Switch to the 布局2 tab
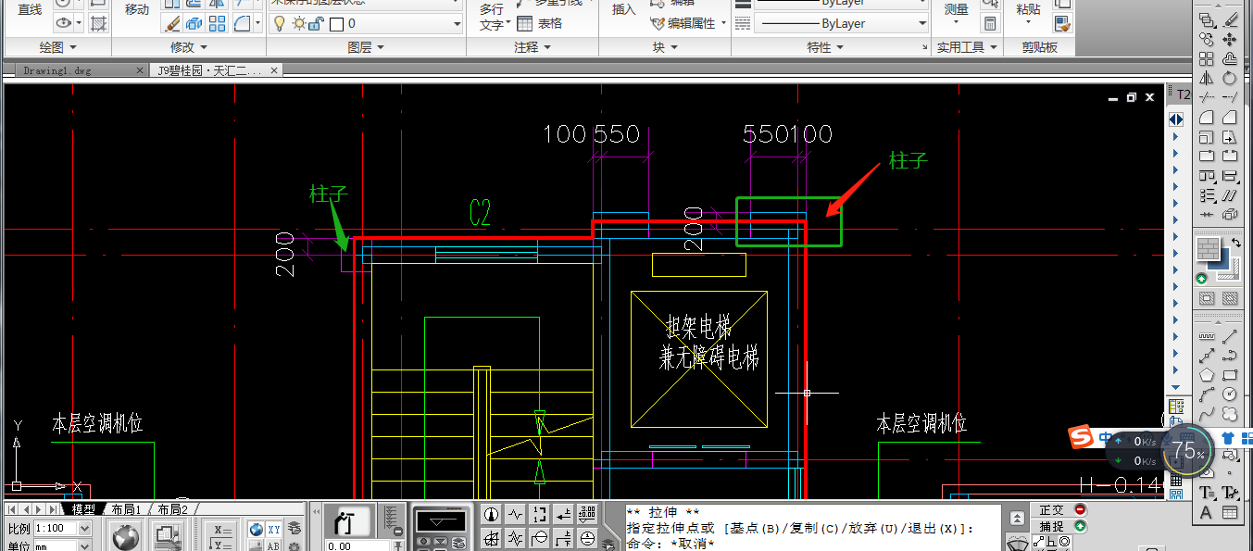 click(171, 509)
